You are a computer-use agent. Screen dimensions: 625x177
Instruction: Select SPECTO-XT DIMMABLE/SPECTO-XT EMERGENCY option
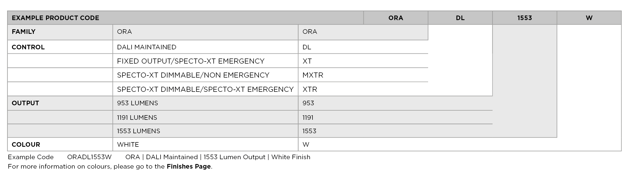(x=205, y=90)
